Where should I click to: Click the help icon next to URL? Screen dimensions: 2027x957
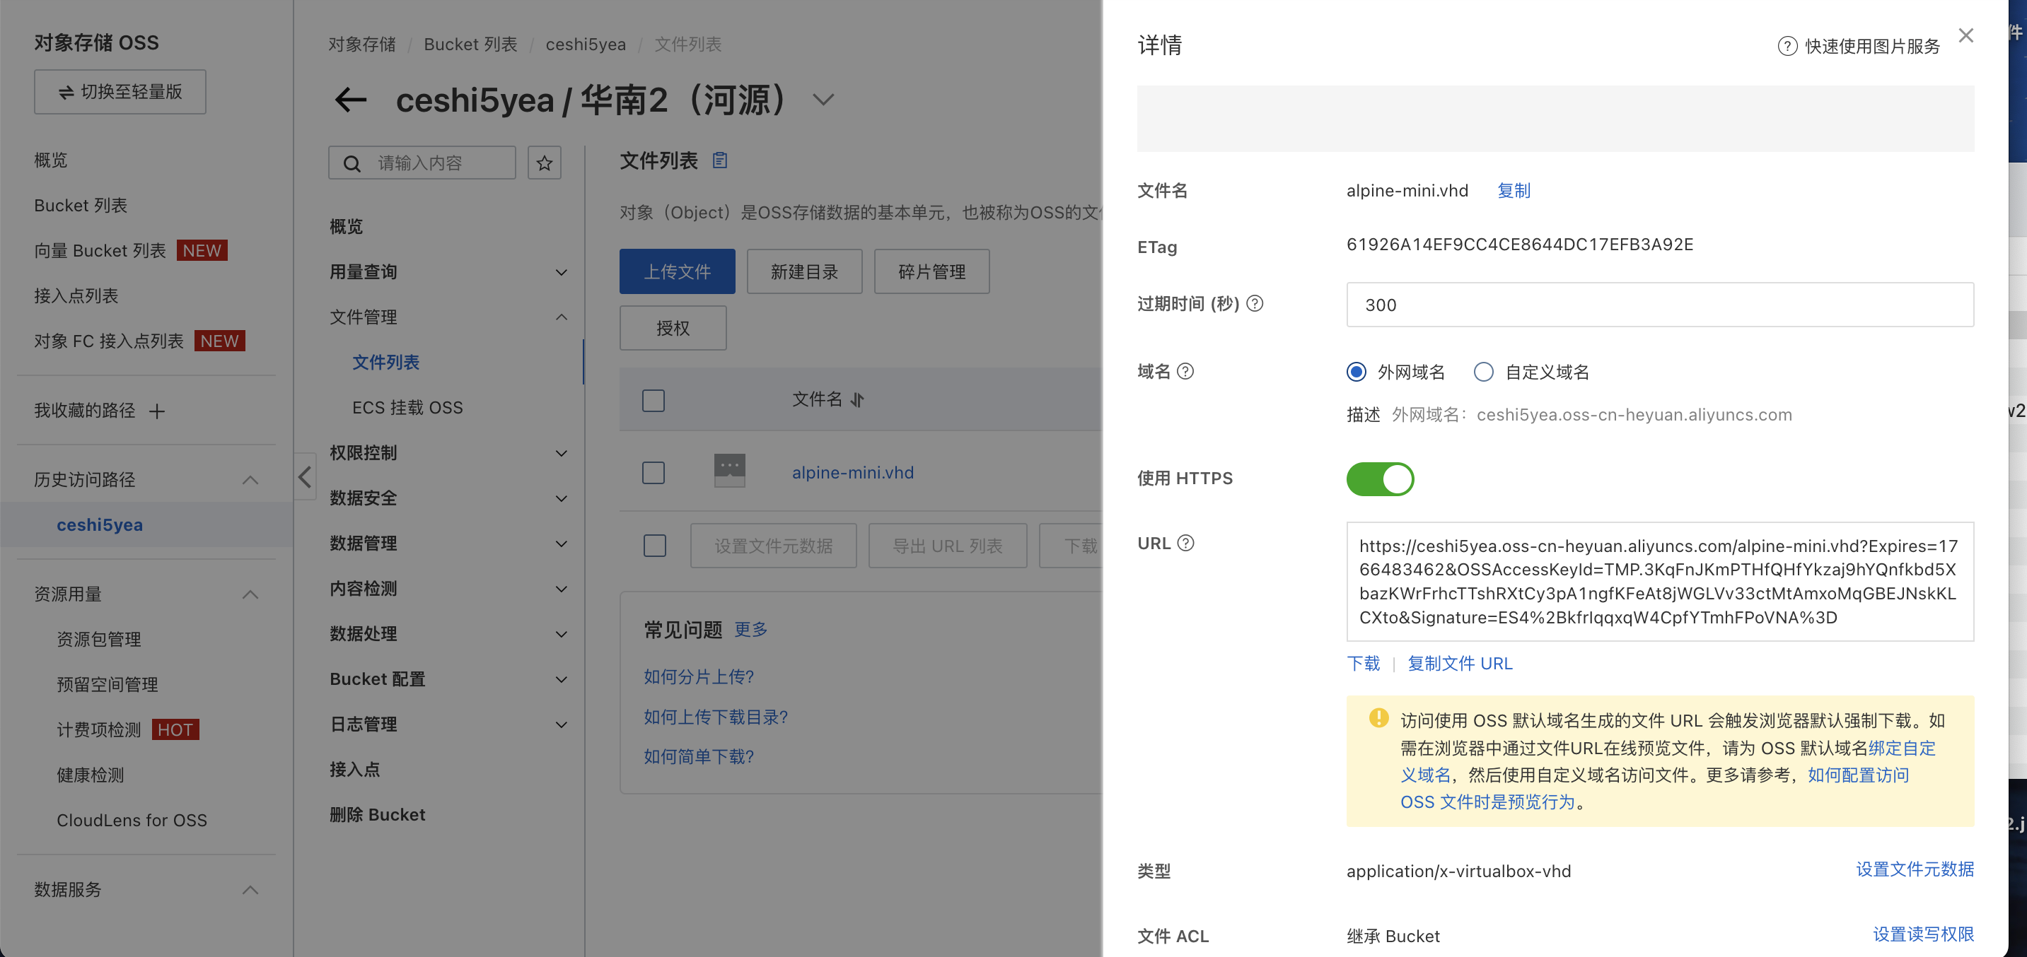[x=1185, y=543]
